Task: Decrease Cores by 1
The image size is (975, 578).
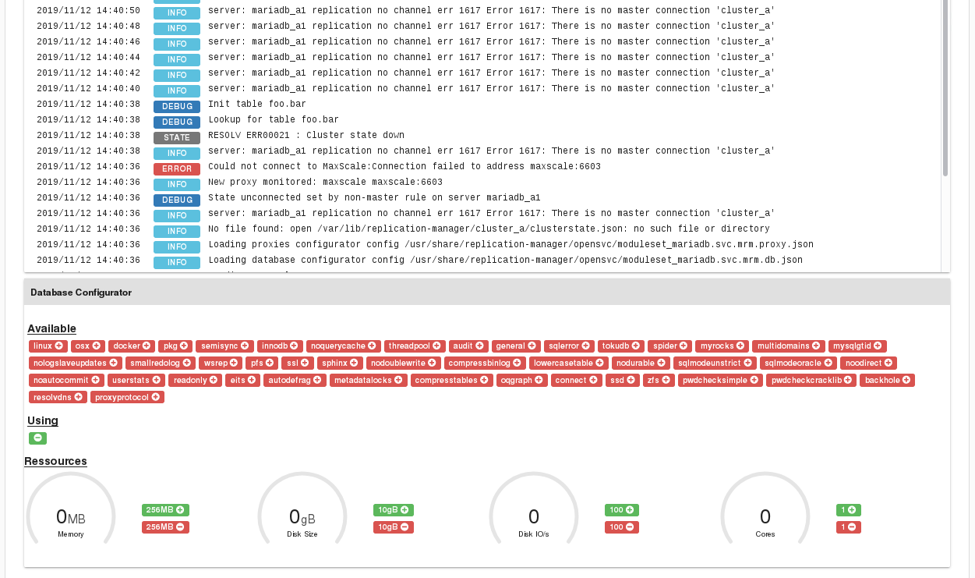Action: click(x=848, y=527)
